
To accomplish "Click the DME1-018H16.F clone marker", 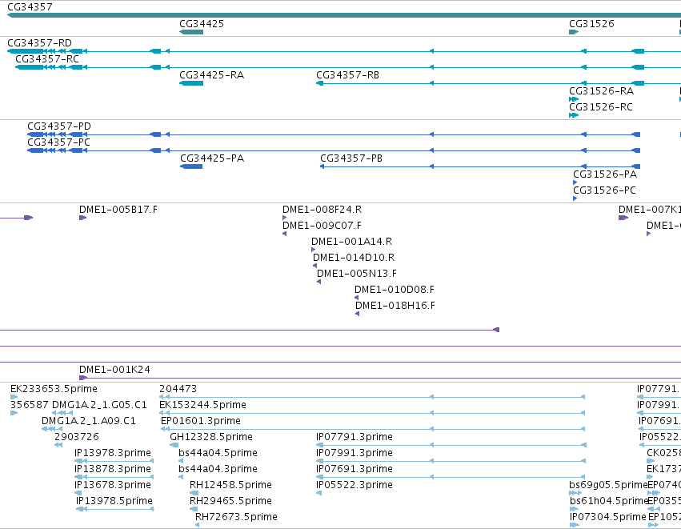I will pos(358,314).
